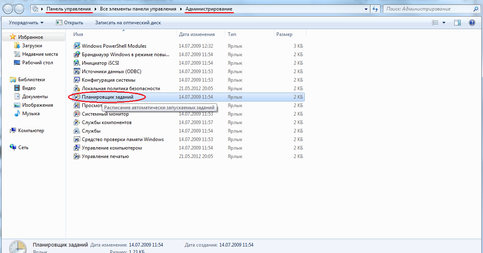
Task: Select Управление печатью shortcut icon
Action: (x=77, y=156)
